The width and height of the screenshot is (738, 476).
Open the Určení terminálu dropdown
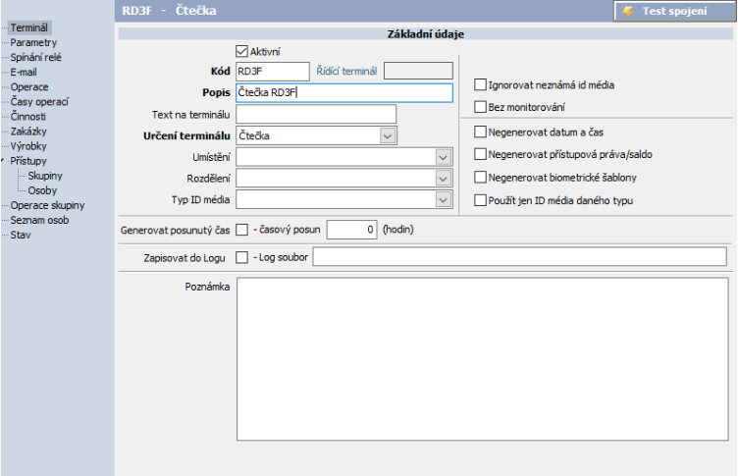click(389, 135)
